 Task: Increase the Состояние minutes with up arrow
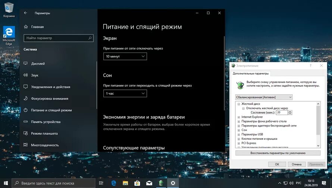click(290, 111)
